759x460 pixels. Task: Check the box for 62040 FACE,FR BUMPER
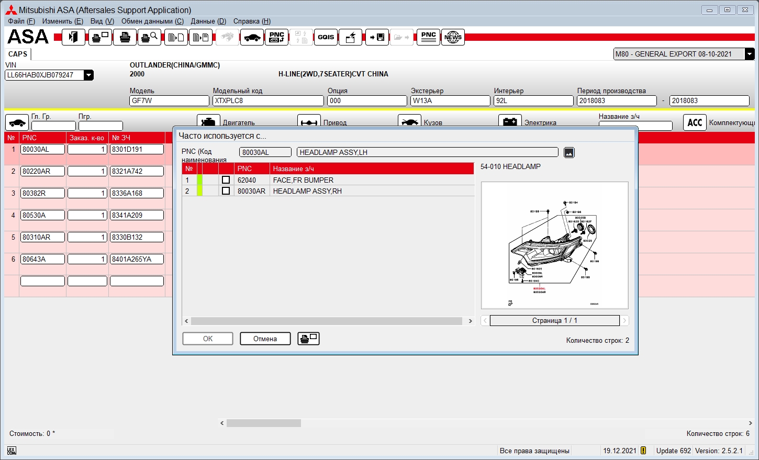click(x=226, y=180)
